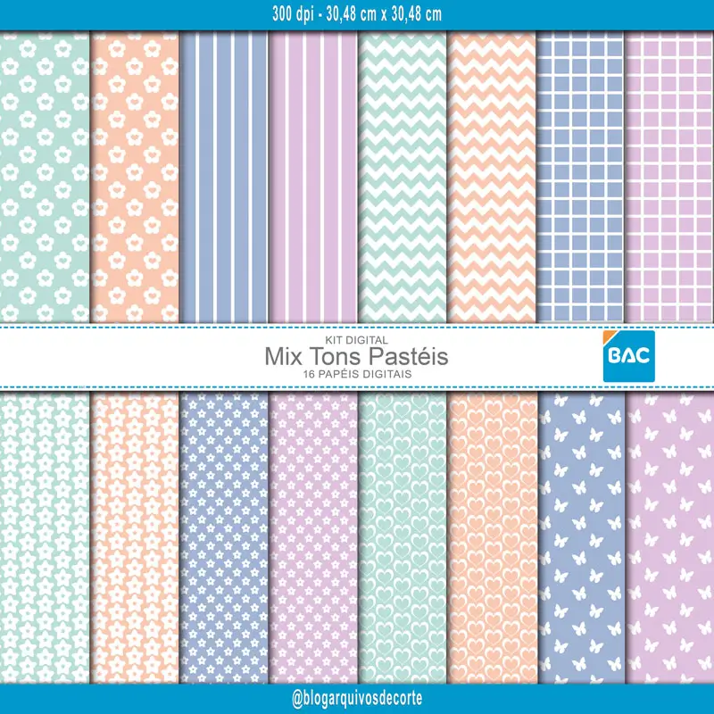Open the peach star-flower paper
The image size is (714, 714).
point(135,538)
